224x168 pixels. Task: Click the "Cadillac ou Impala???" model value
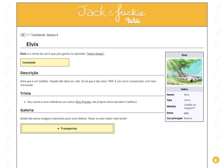(x=190, y=107)
